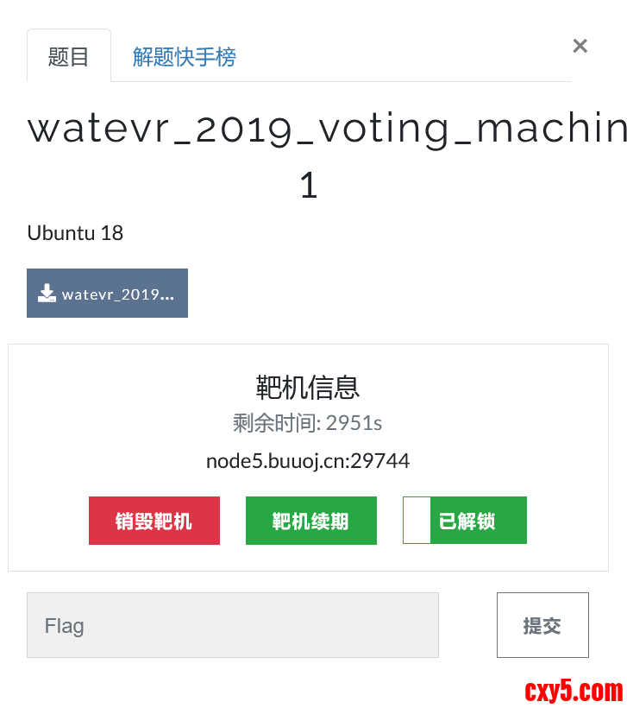Click the white handle of the unlock toggle
Image resolution: width=627 pixels, height=708 pixels.
coord(417,521)
